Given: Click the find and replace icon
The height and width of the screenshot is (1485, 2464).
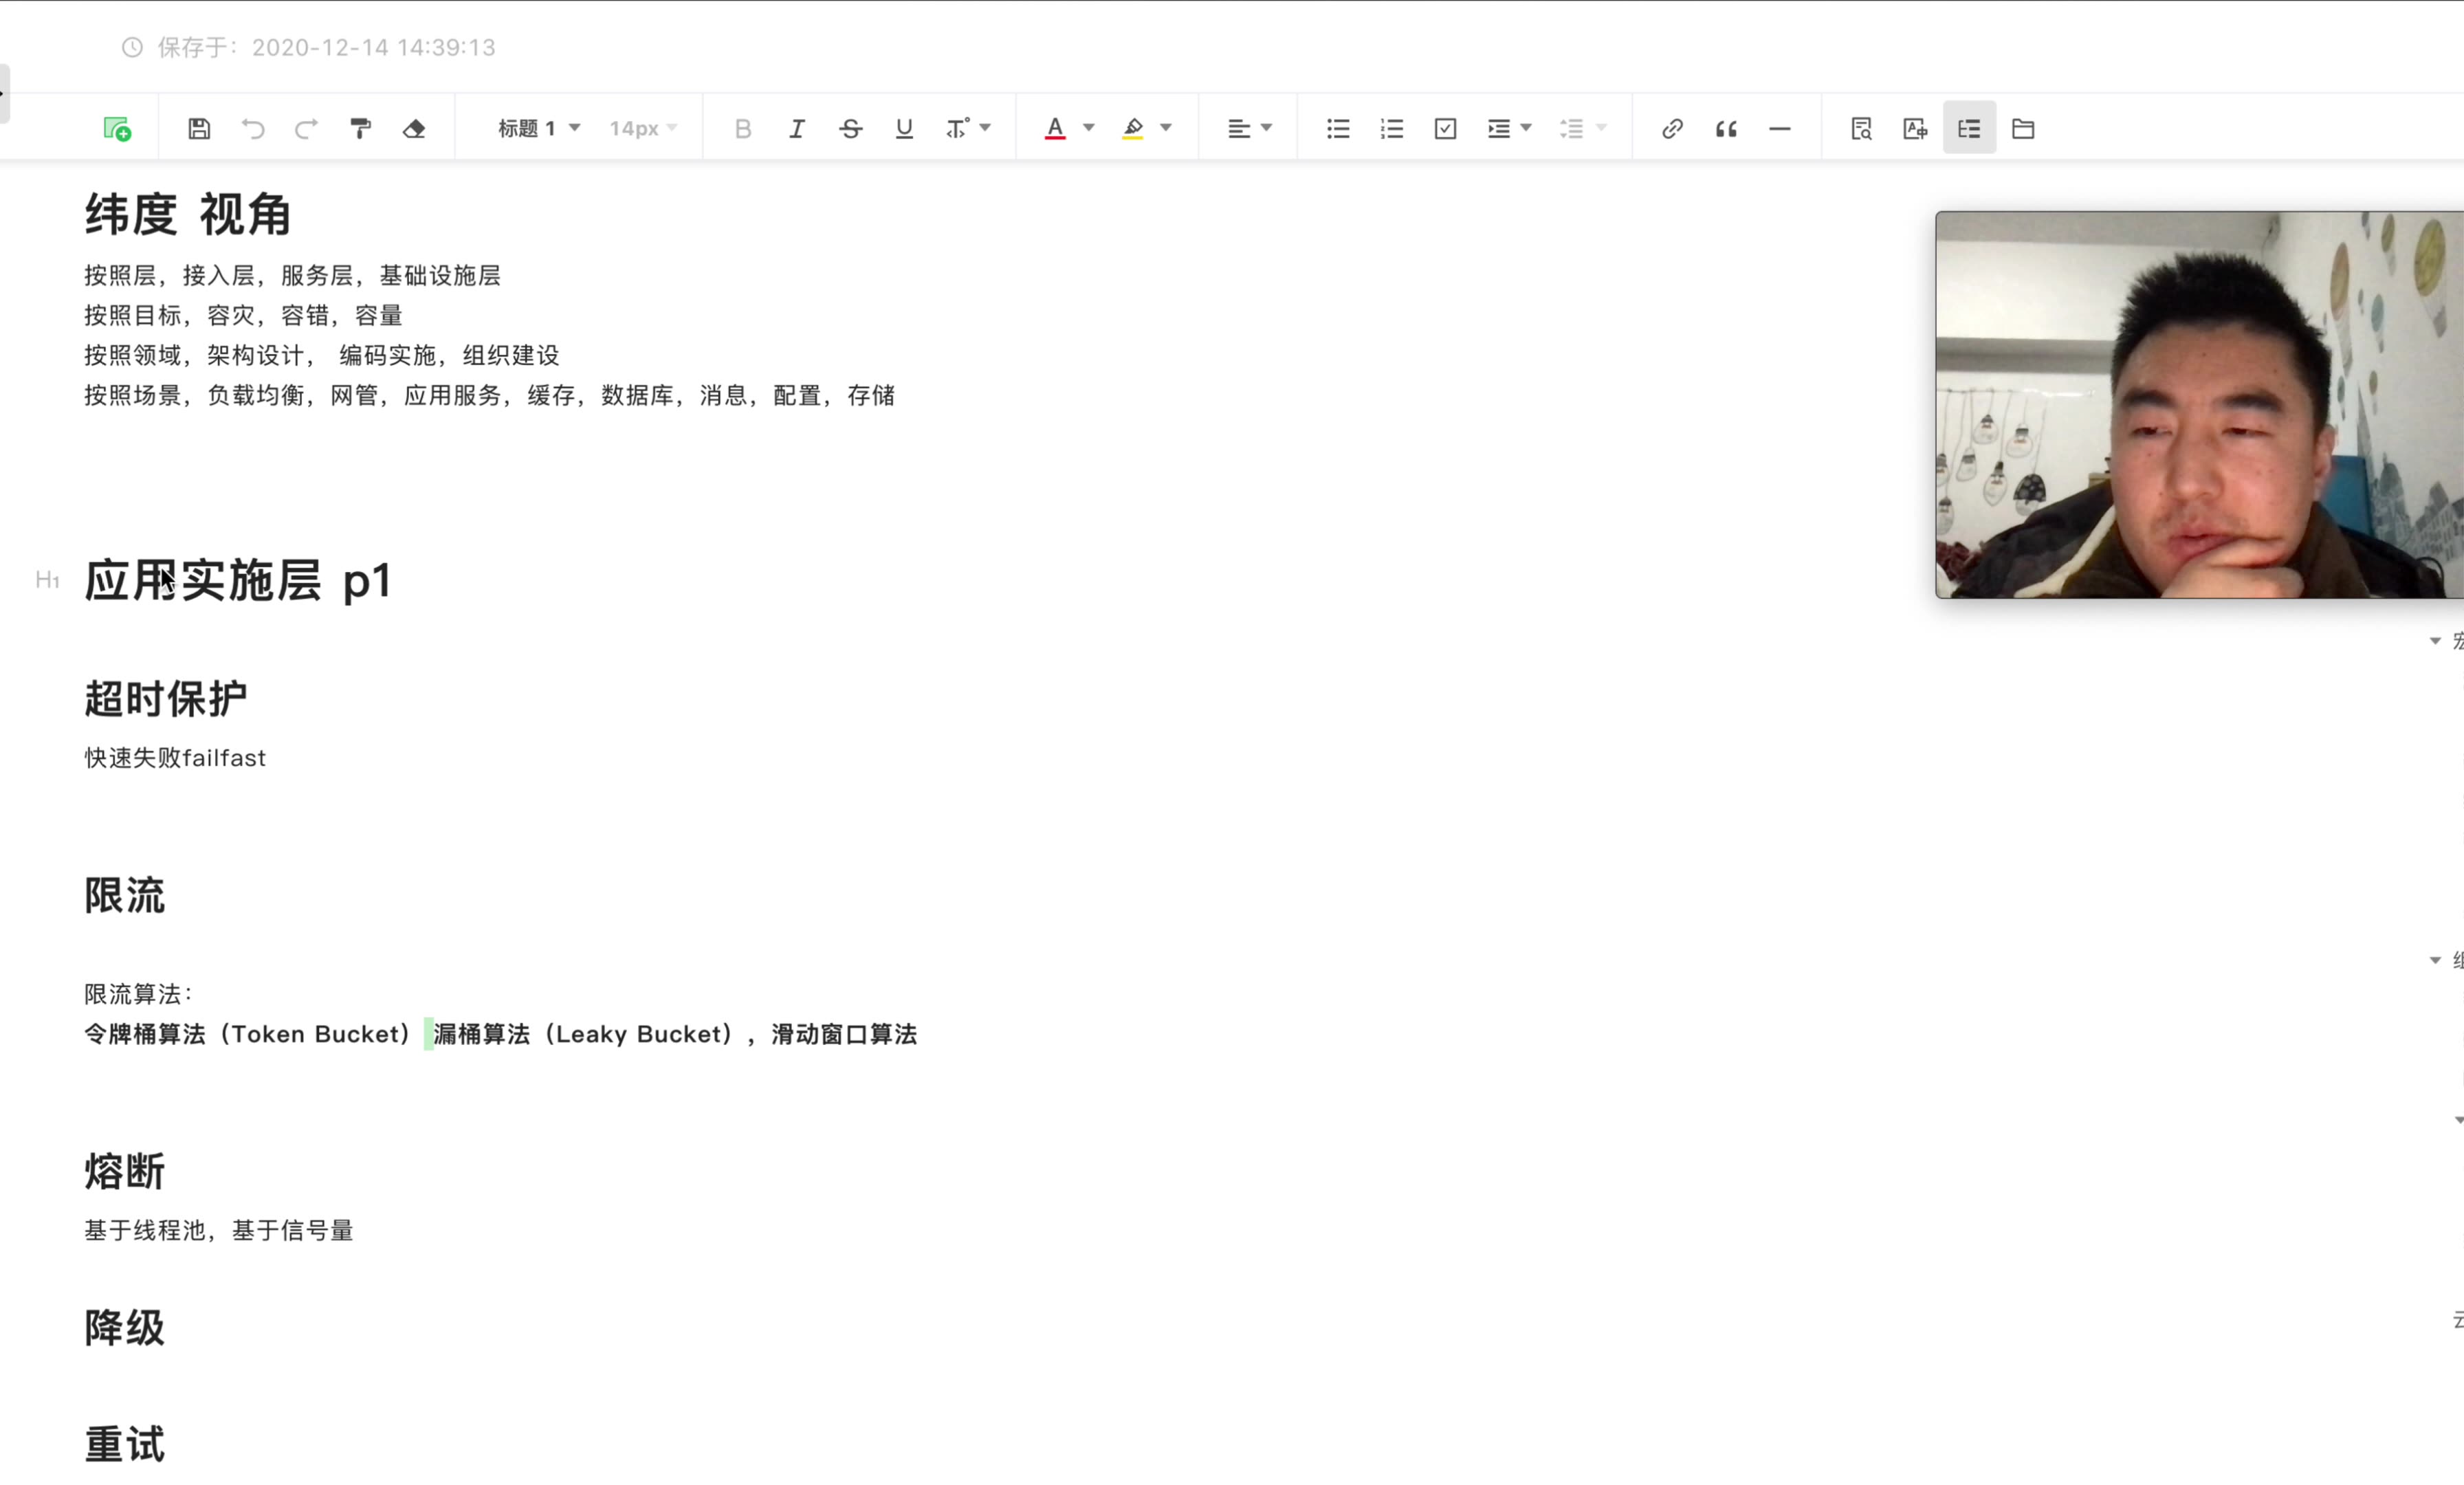Looking at the screenshot, I should [1860, 129].
